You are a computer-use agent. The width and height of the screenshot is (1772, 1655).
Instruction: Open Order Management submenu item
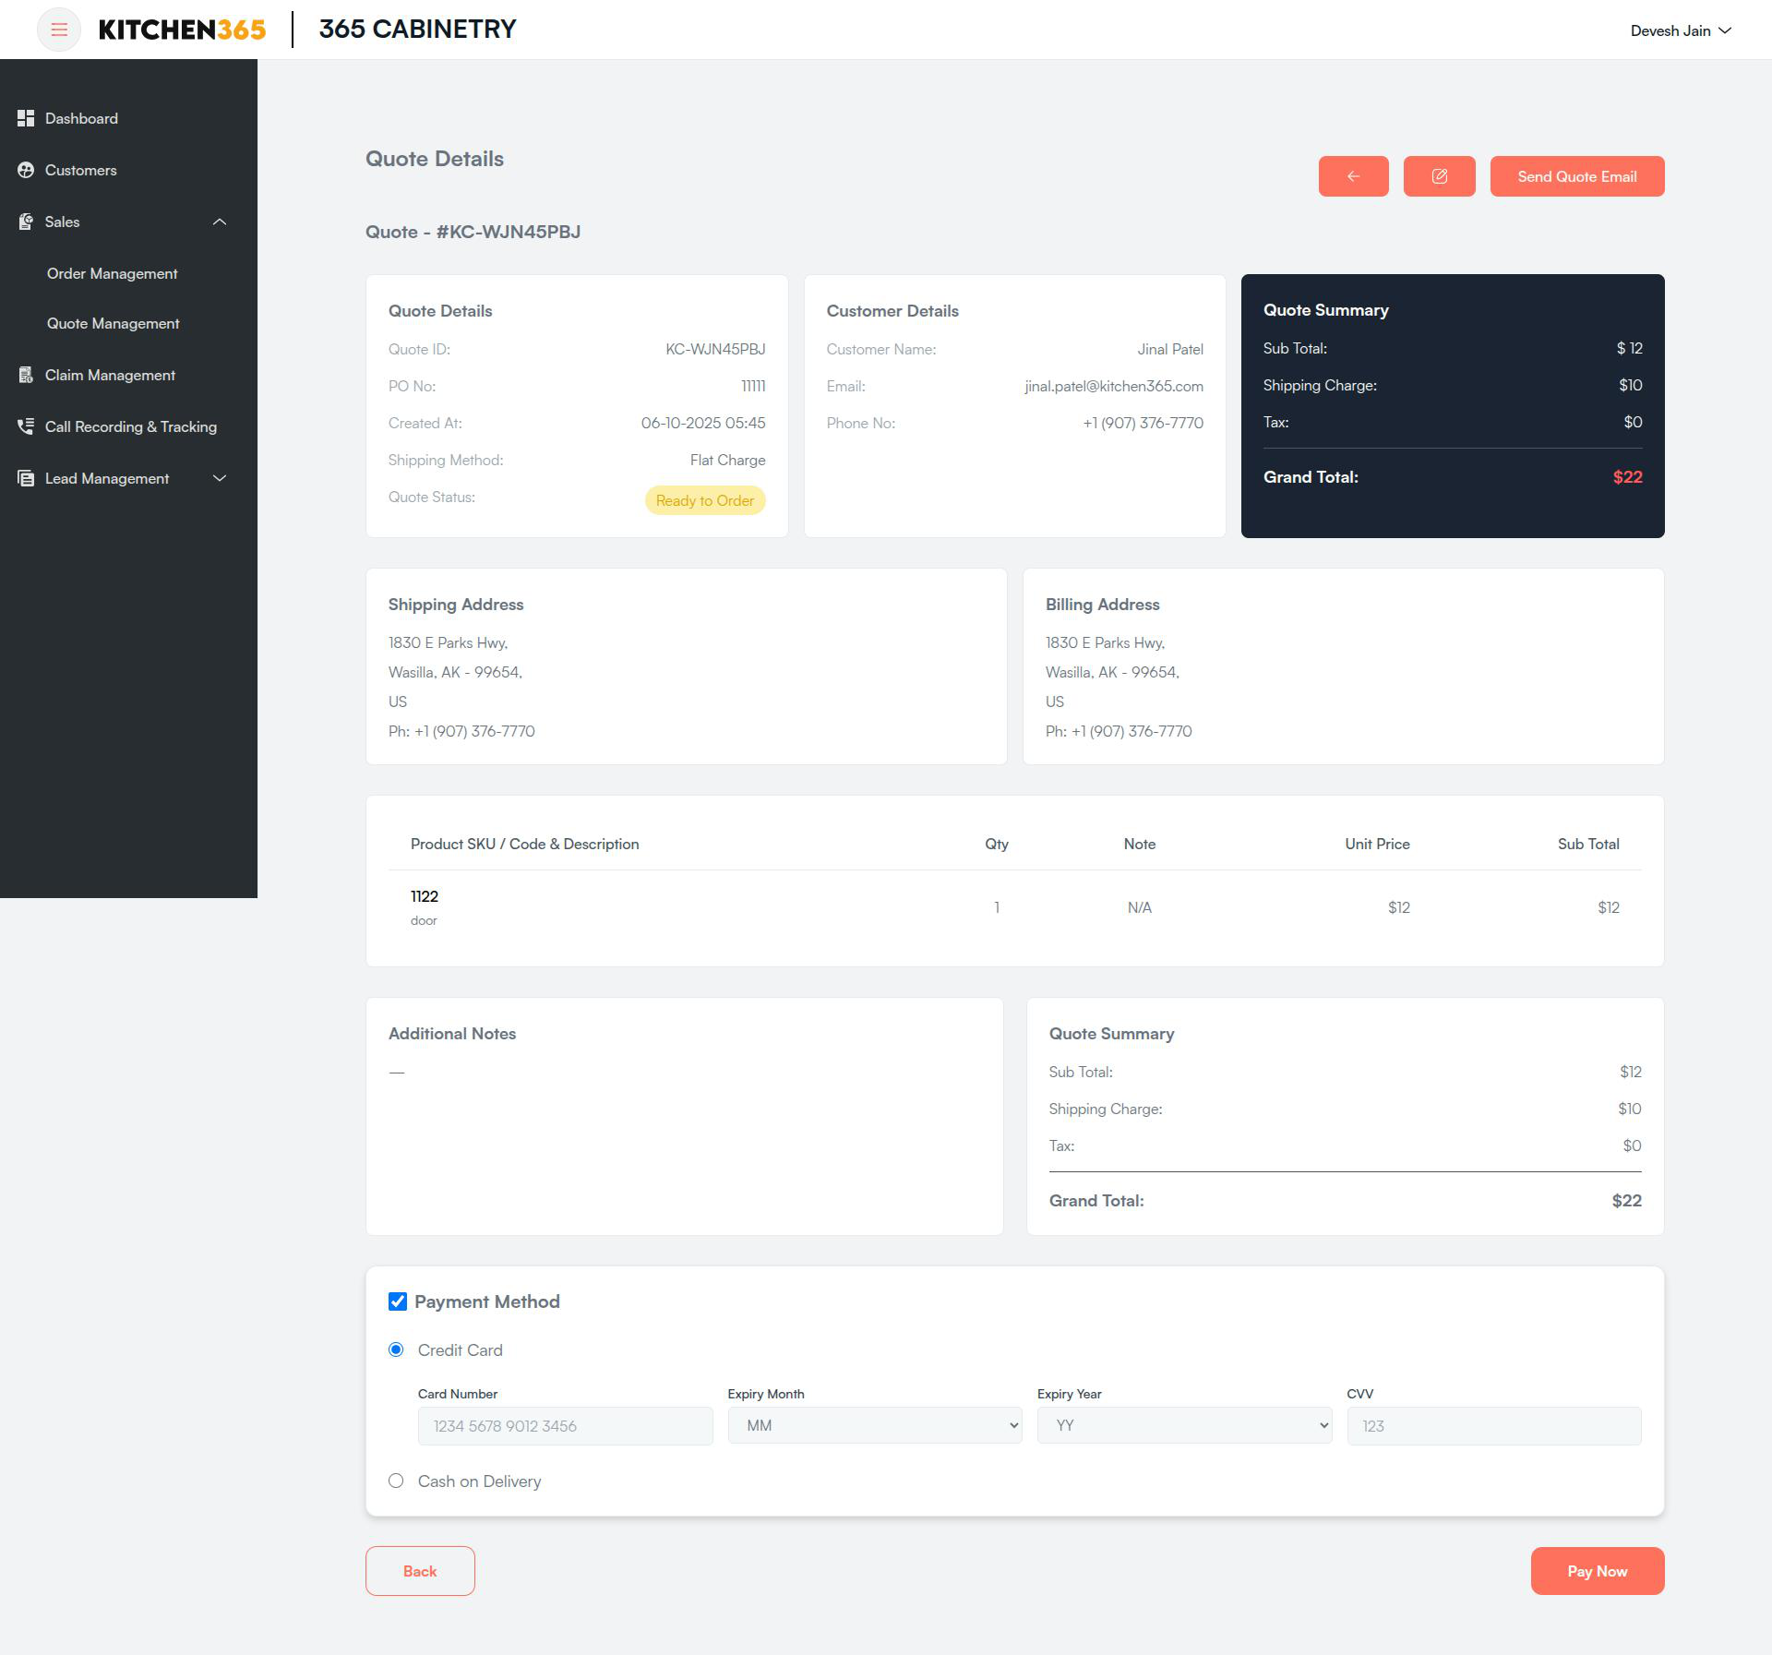(x=113, y=273)
